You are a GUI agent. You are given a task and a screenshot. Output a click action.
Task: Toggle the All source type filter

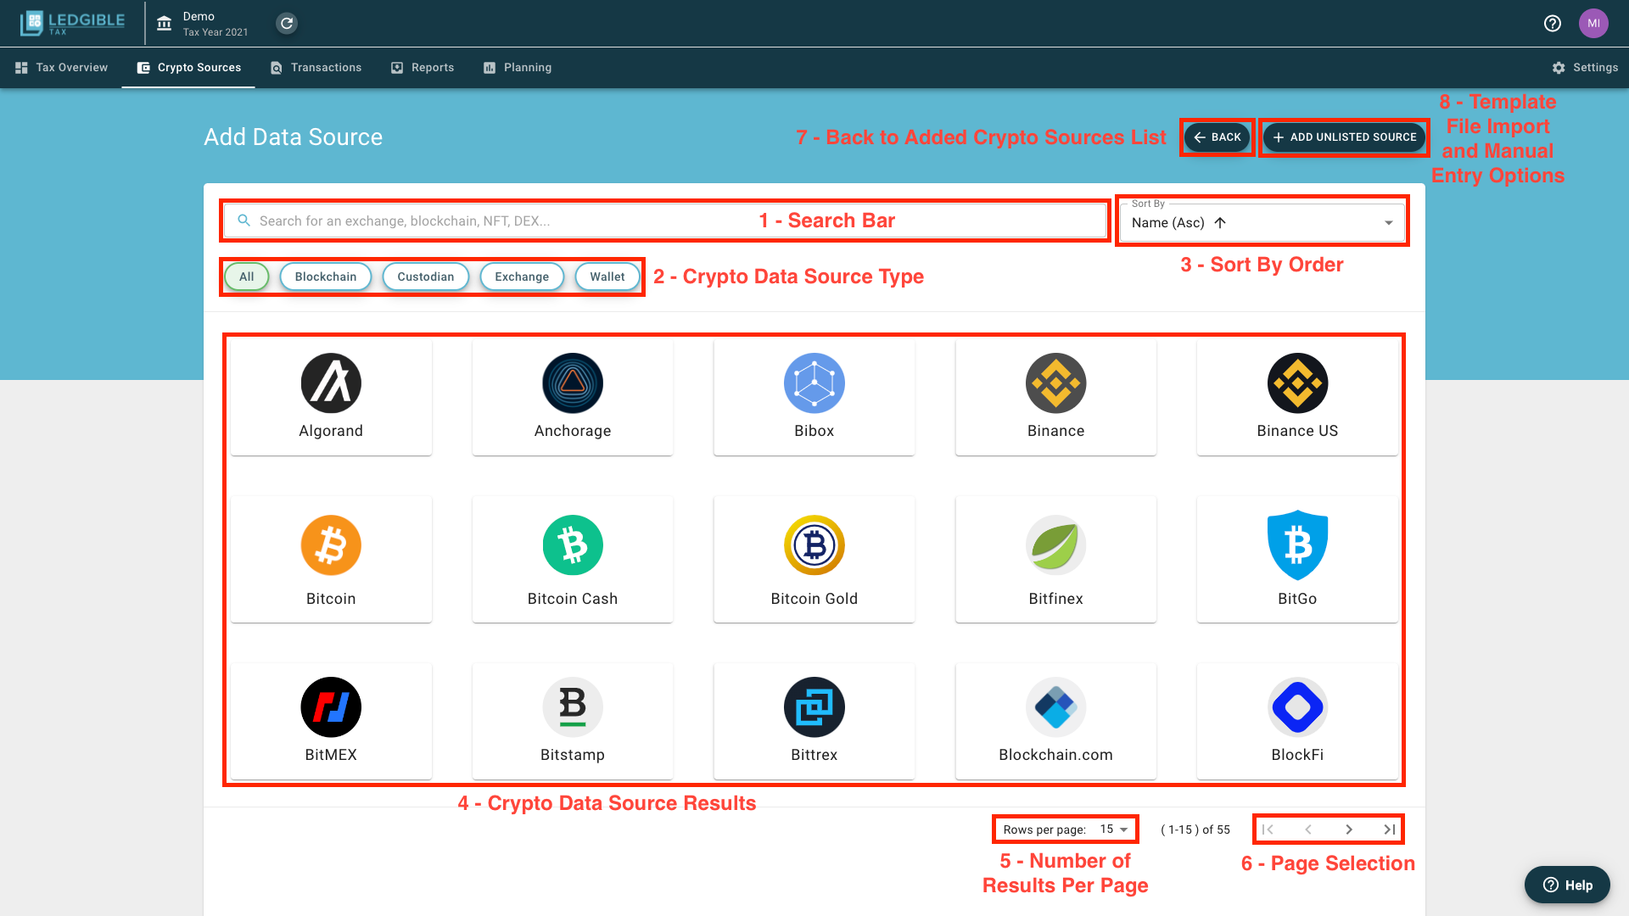[x=247, y=276]
